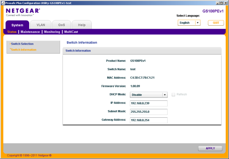The image size is (229, 159).
Task: Click the switch name value test
Action: 133,69
